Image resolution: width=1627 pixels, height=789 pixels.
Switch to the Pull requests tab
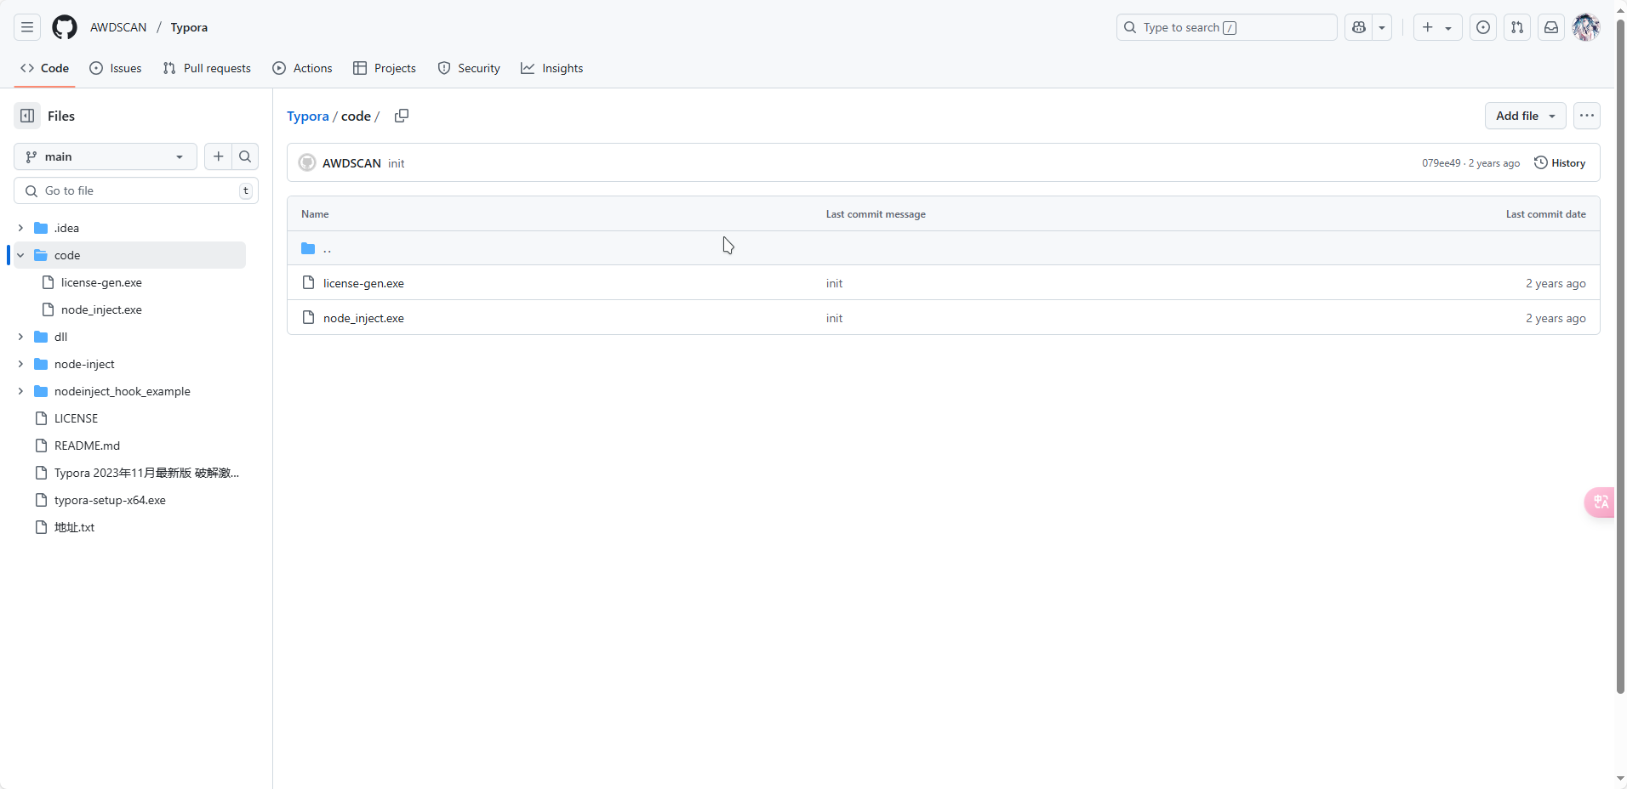[x=207, y=68]
